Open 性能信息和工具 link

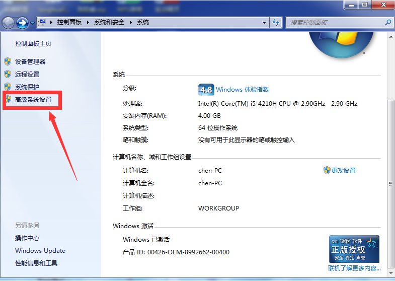pyautogui.click(x=36, y=263)
